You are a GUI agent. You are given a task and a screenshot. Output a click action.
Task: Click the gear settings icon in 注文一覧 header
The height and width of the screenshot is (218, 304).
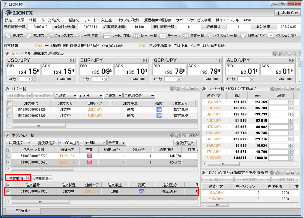[x=172, y=89]
